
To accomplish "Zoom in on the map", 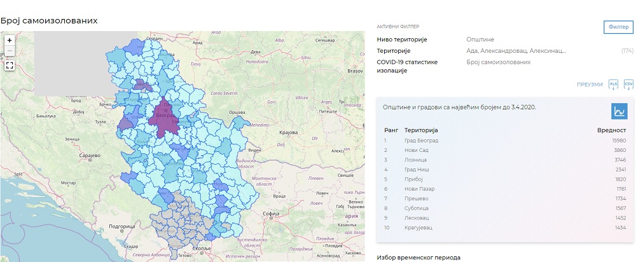I will click(10, 40).
